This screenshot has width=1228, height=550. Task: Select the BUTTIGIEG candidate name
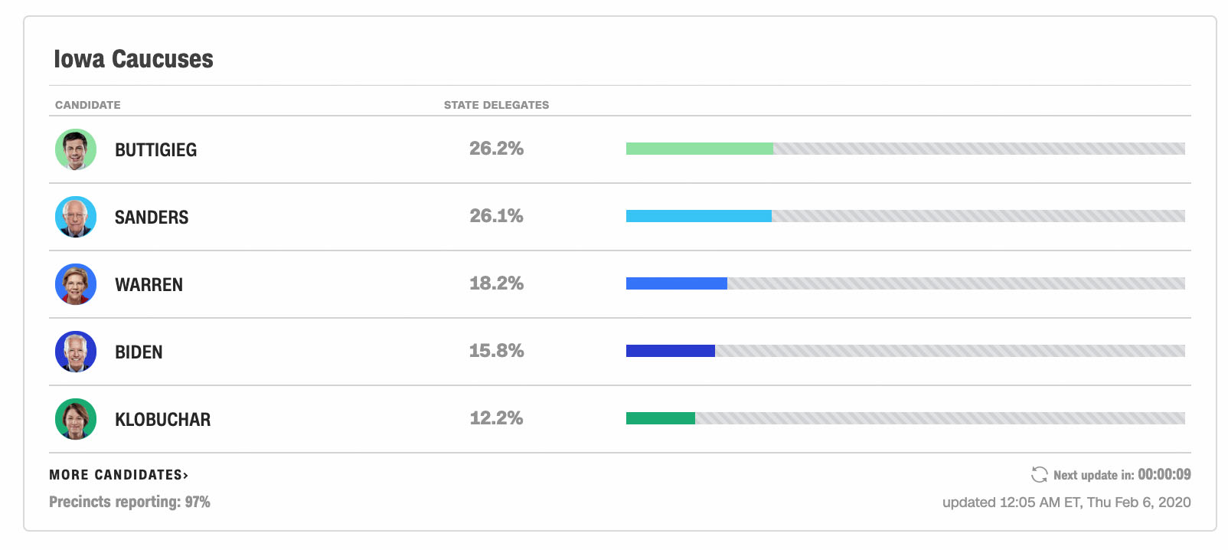click(155, 150)
